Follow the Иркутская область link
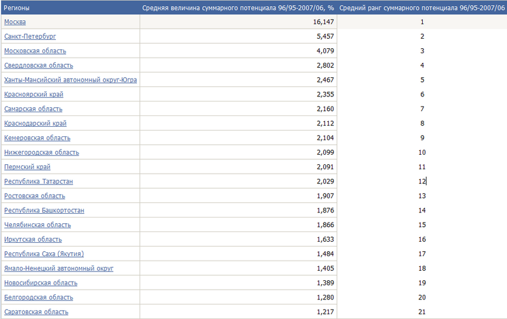Viewport: 507px width, 319px height. 33,240
